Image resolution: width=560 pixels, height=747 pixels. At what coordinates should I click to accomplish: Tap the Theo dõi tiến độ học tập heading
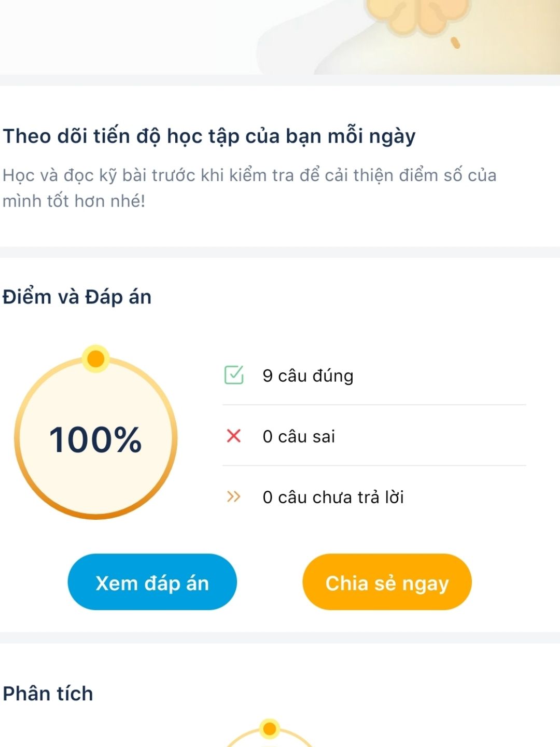(209, 137)
